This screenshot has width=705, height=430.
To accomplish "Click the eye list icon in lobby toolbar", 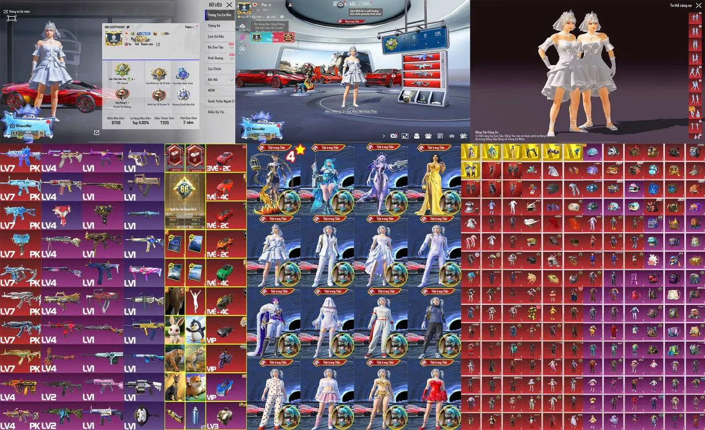I will coord(440,136).
